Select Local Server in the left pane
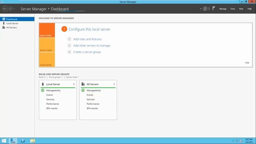The image size is (256, 144). [17, 23]
